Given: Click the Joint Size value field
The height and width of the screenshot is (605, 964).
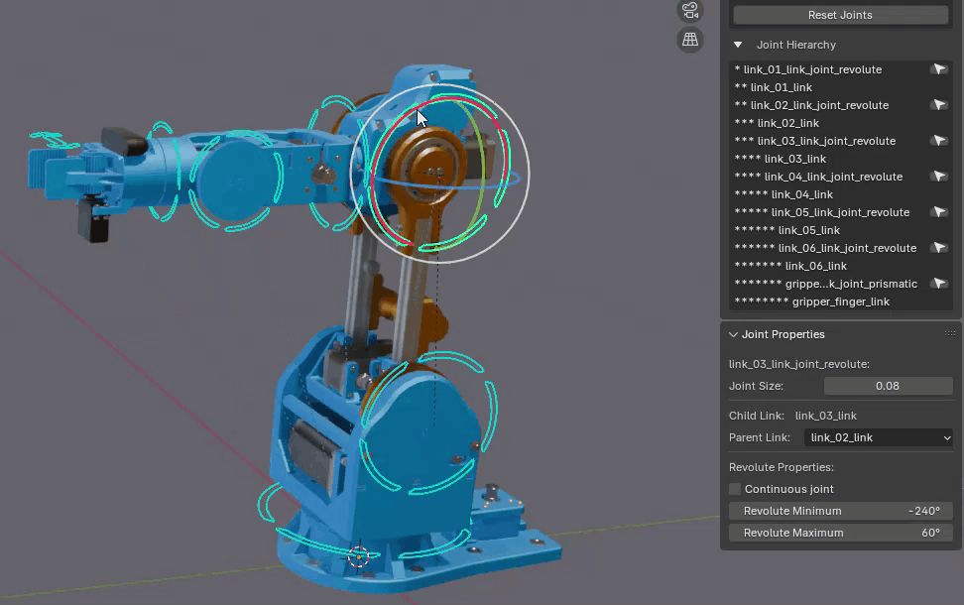Looking at the screenshot, I should (888, 386).
